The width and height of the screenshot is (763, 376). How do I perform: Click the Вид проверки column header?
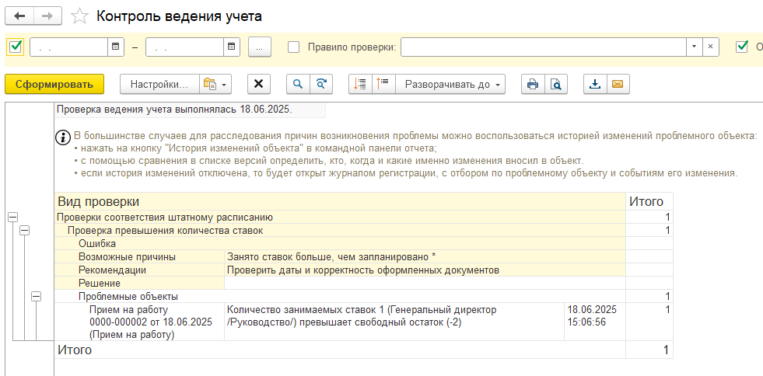(x=340, y=201)
